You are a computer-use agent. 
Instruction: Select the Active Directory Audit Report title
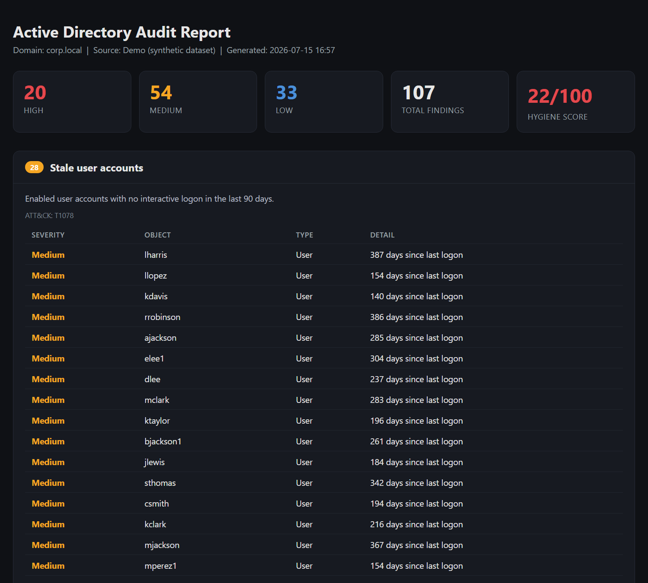[122, 32]
